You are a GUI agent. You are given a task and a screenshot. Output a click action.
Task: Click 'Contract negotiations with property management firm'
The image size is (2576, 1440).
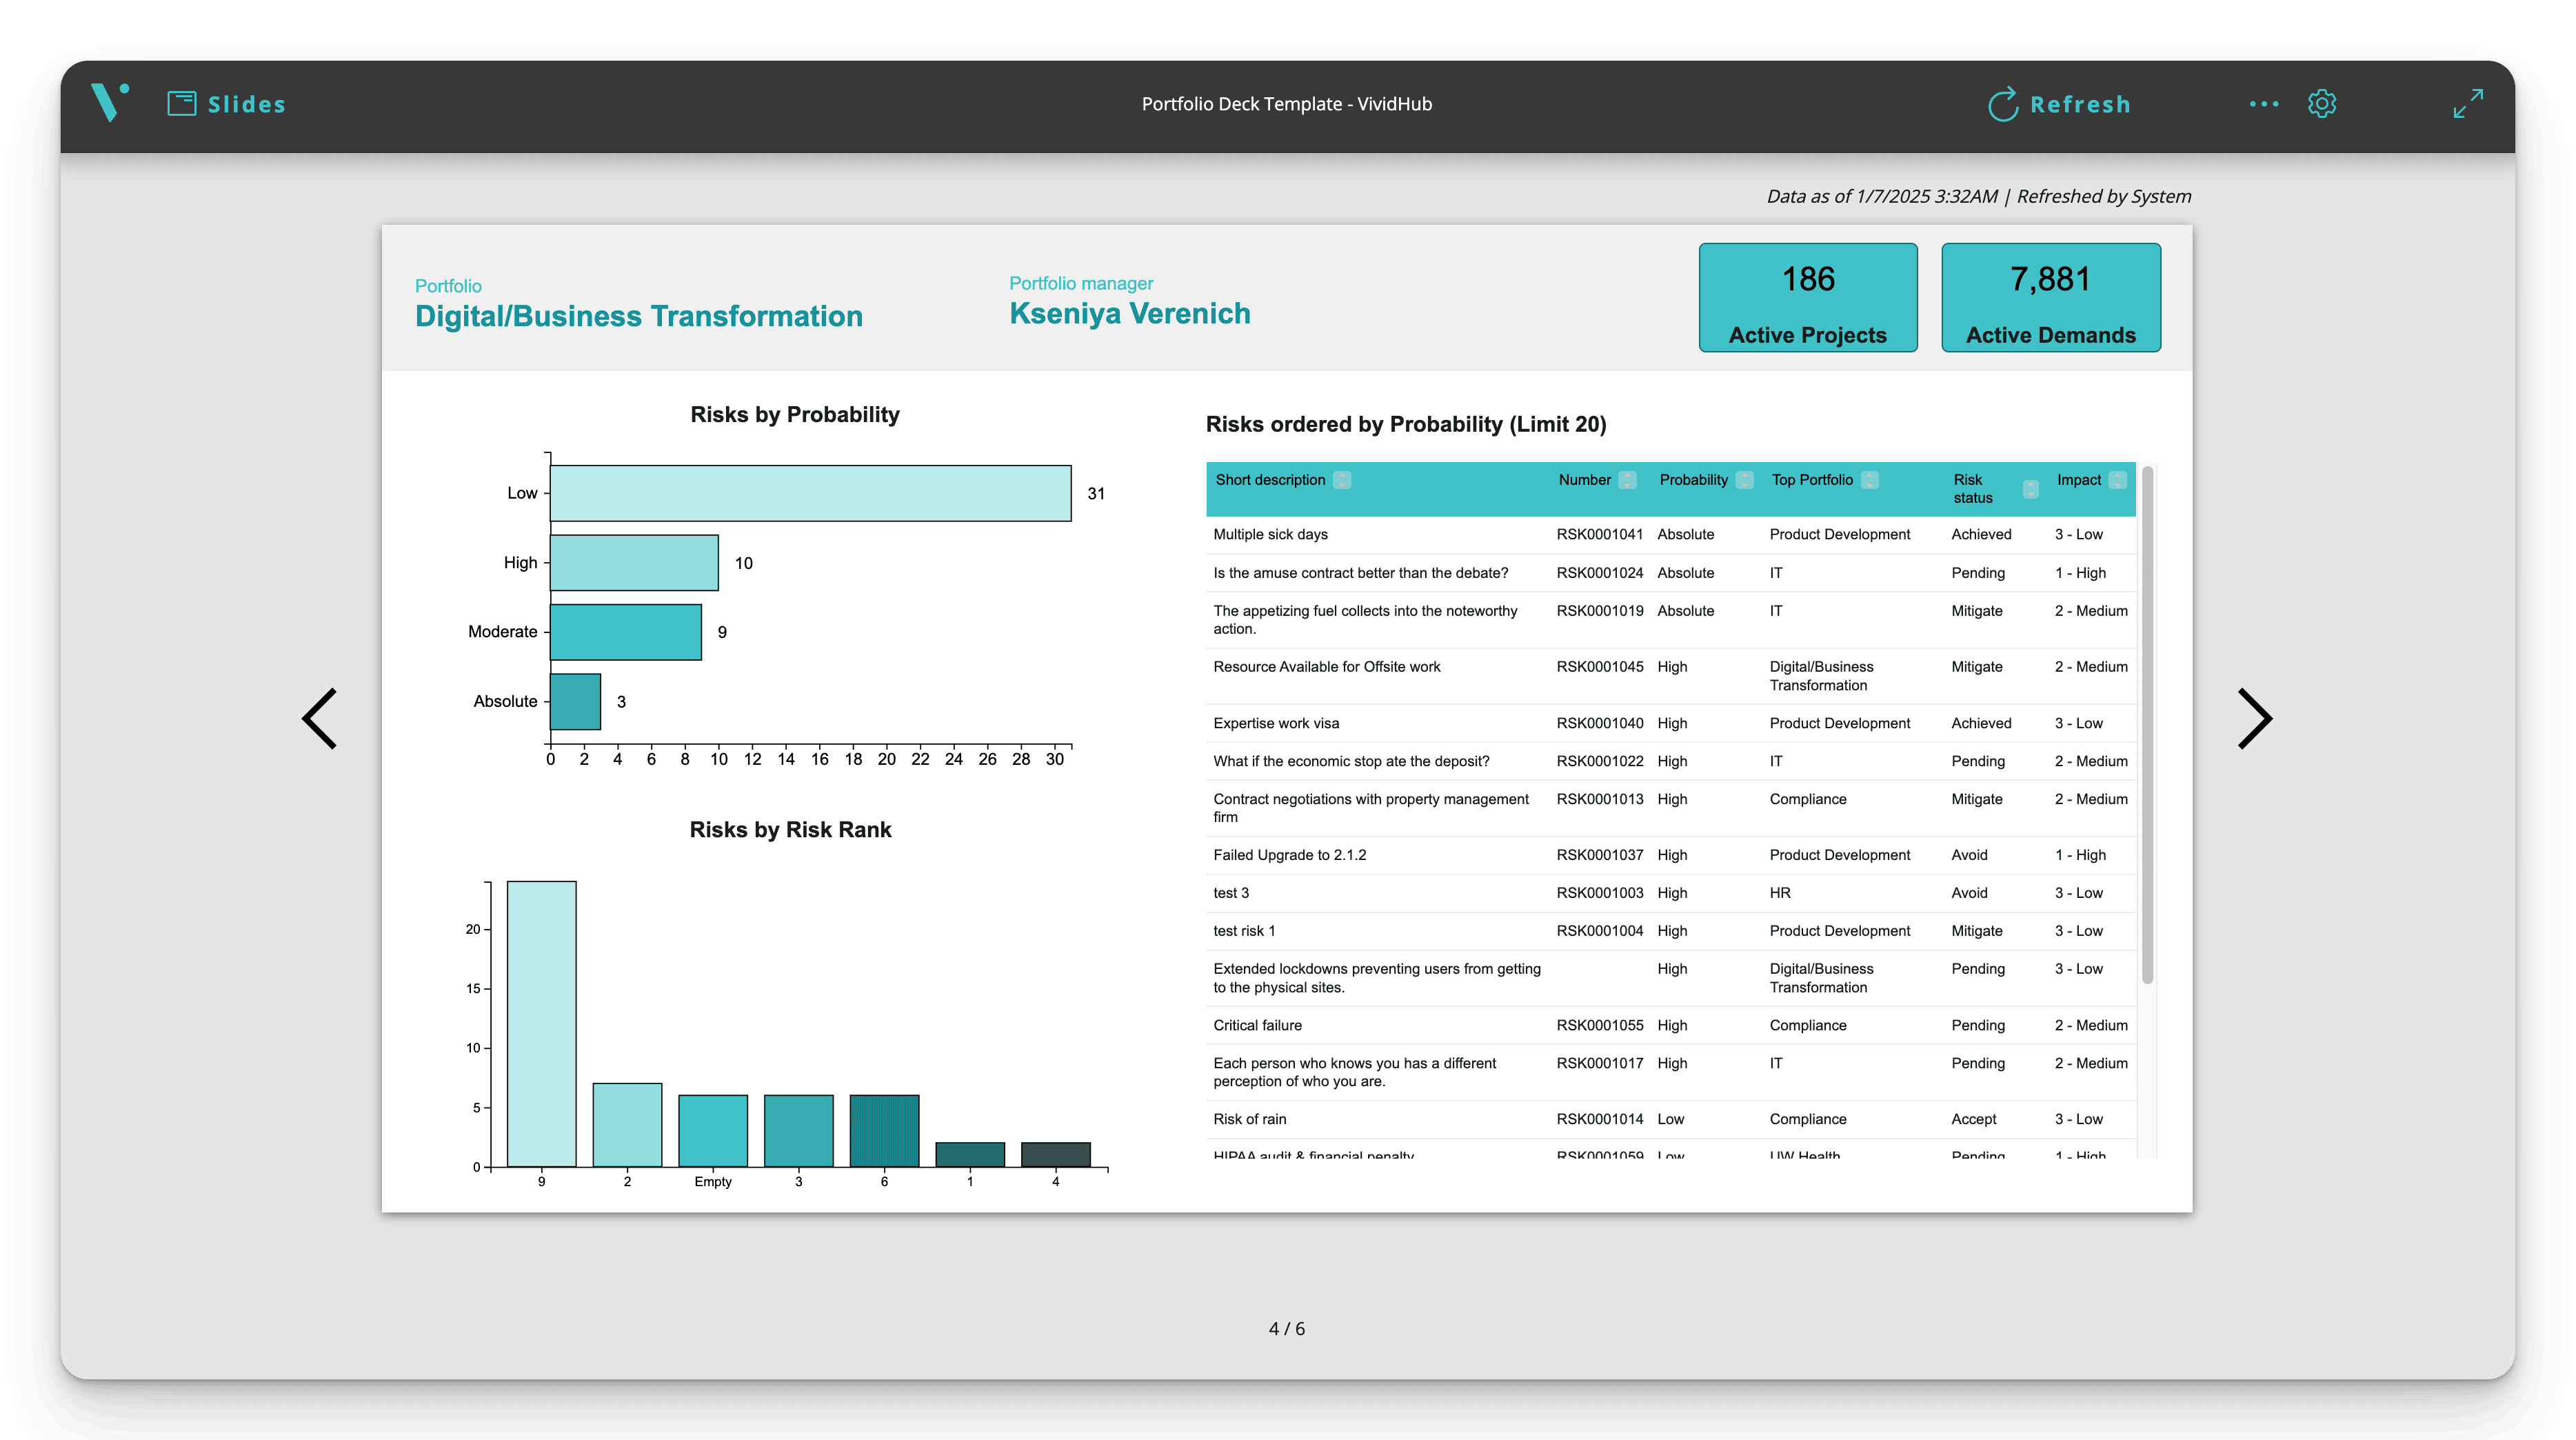pyautogui.click(x=1371, y=808)
